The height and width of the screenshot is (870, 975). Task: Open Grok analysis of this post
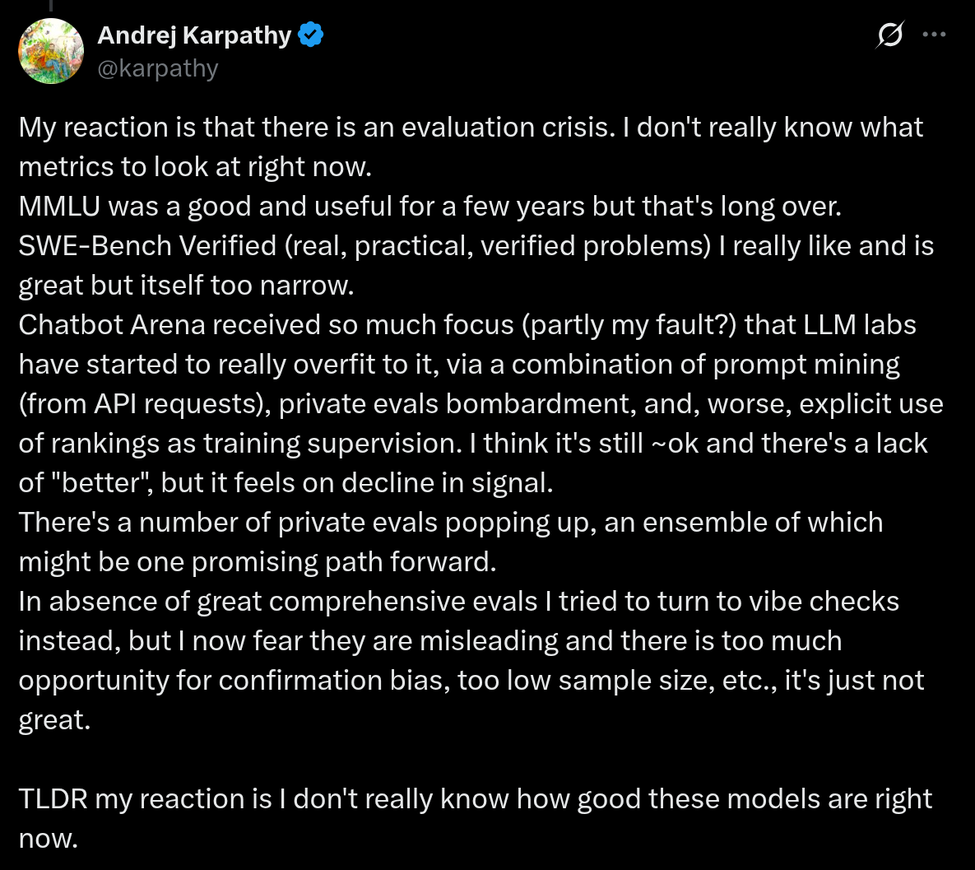(889, 35)
